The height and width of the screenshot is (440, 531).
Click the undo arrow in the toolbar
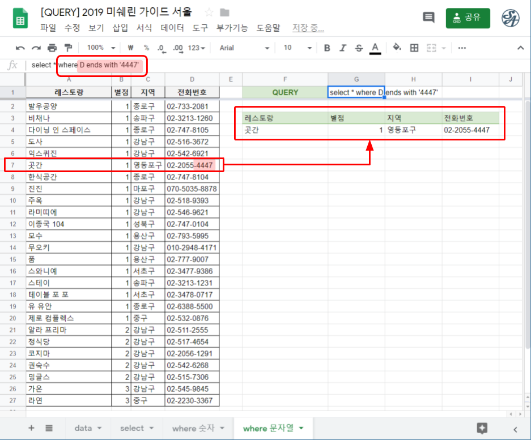[20, 48]
